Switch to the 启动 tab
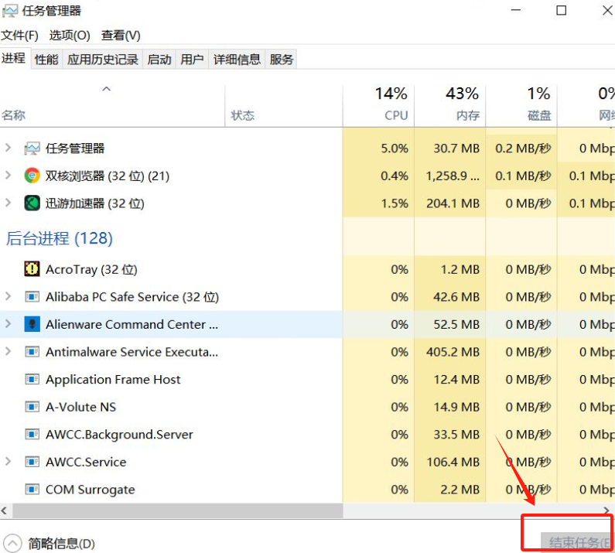Image resolution: width=615 pixels, height=553 pixels. coord(159,60)
